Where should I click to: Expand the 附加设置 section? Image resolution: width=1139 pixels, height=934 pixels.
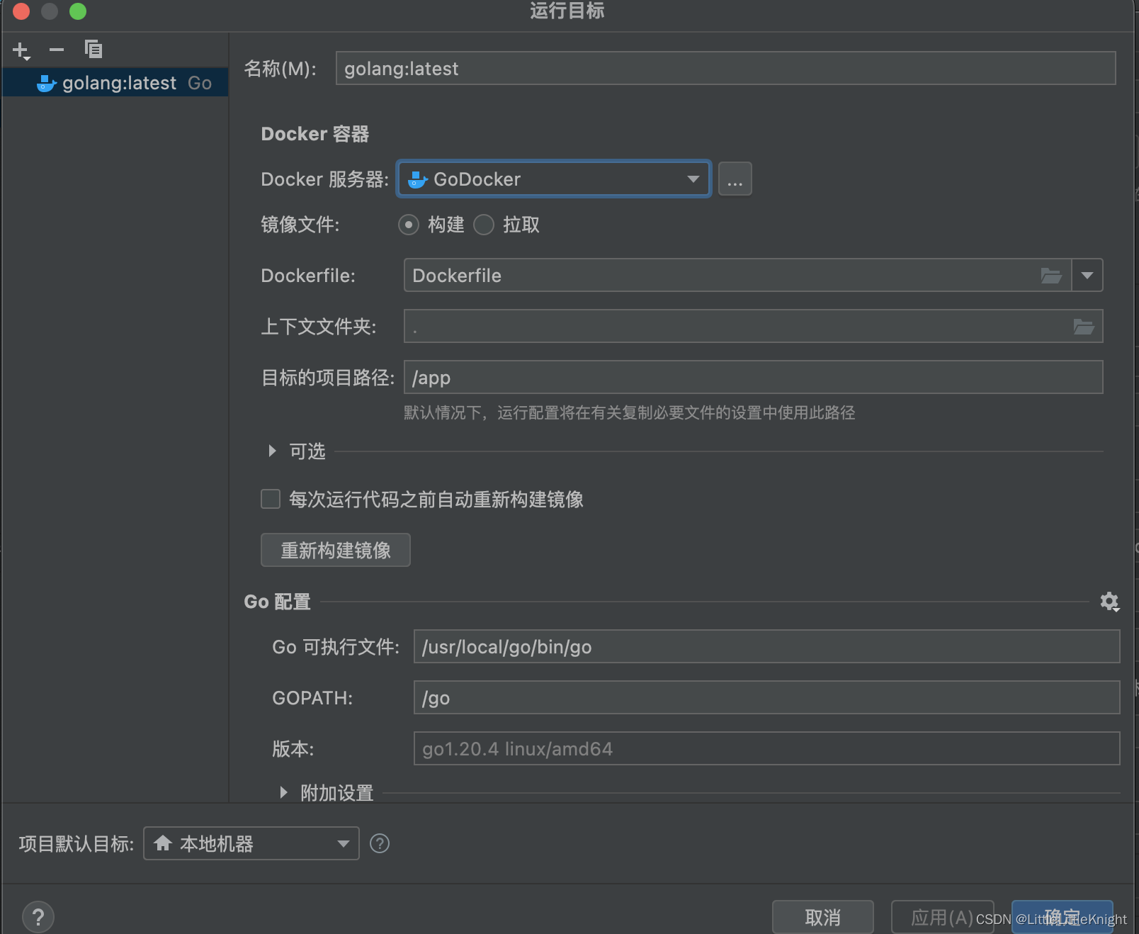click(284, 792)
